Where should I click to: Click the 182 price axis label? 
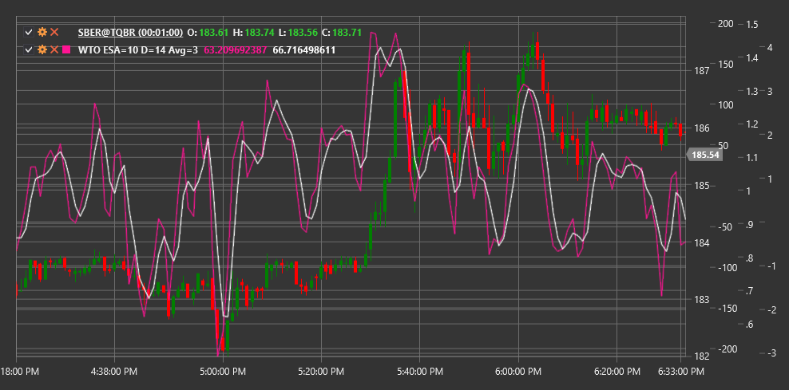click(x=701, y=357)
